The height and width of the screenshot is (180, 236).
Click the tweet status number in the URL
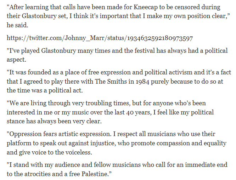click(160, 38)
